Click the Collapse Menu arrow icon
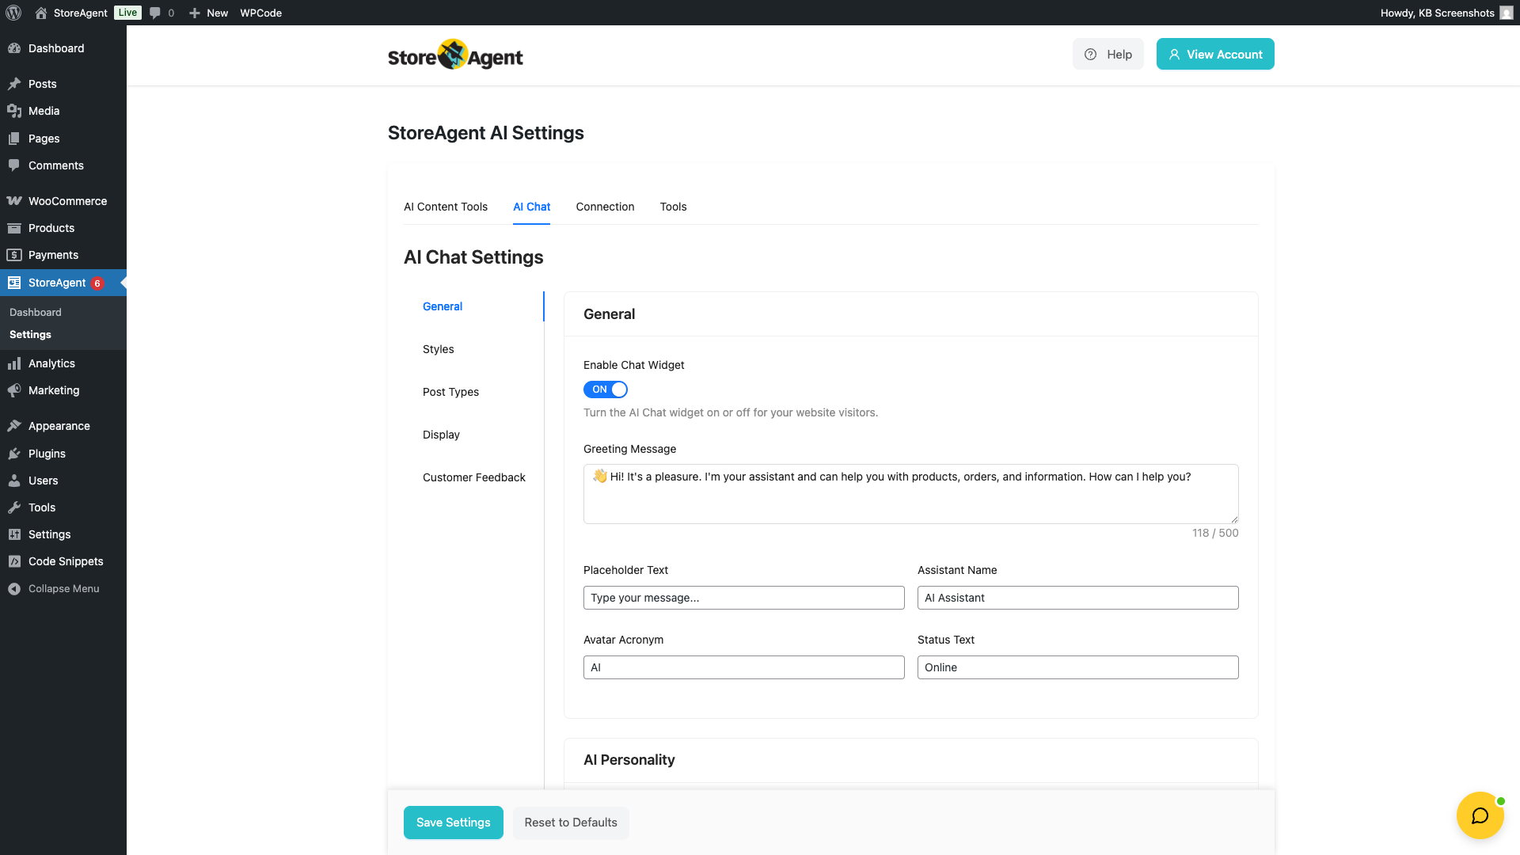This screenshot has width=1520, height=855. tap(14, 589)
